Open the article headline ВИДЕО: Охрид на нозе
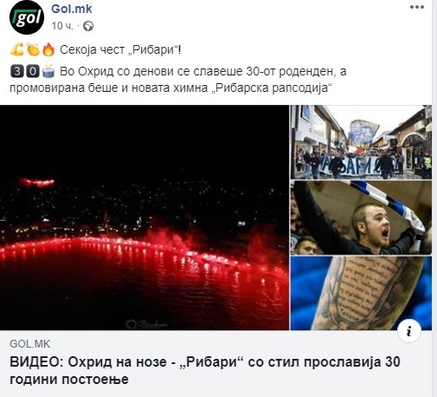This screenshot has height=397, width=437. (x=205, y=370)
